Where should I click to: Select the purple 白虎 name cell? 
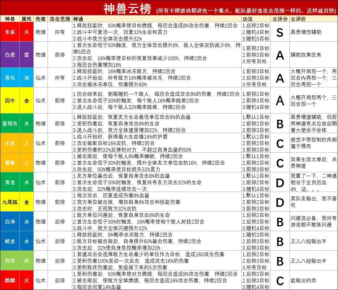click(x=9, y=55)
